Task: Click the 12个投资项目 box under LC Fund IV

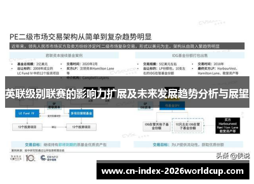Action: [27, 127]
